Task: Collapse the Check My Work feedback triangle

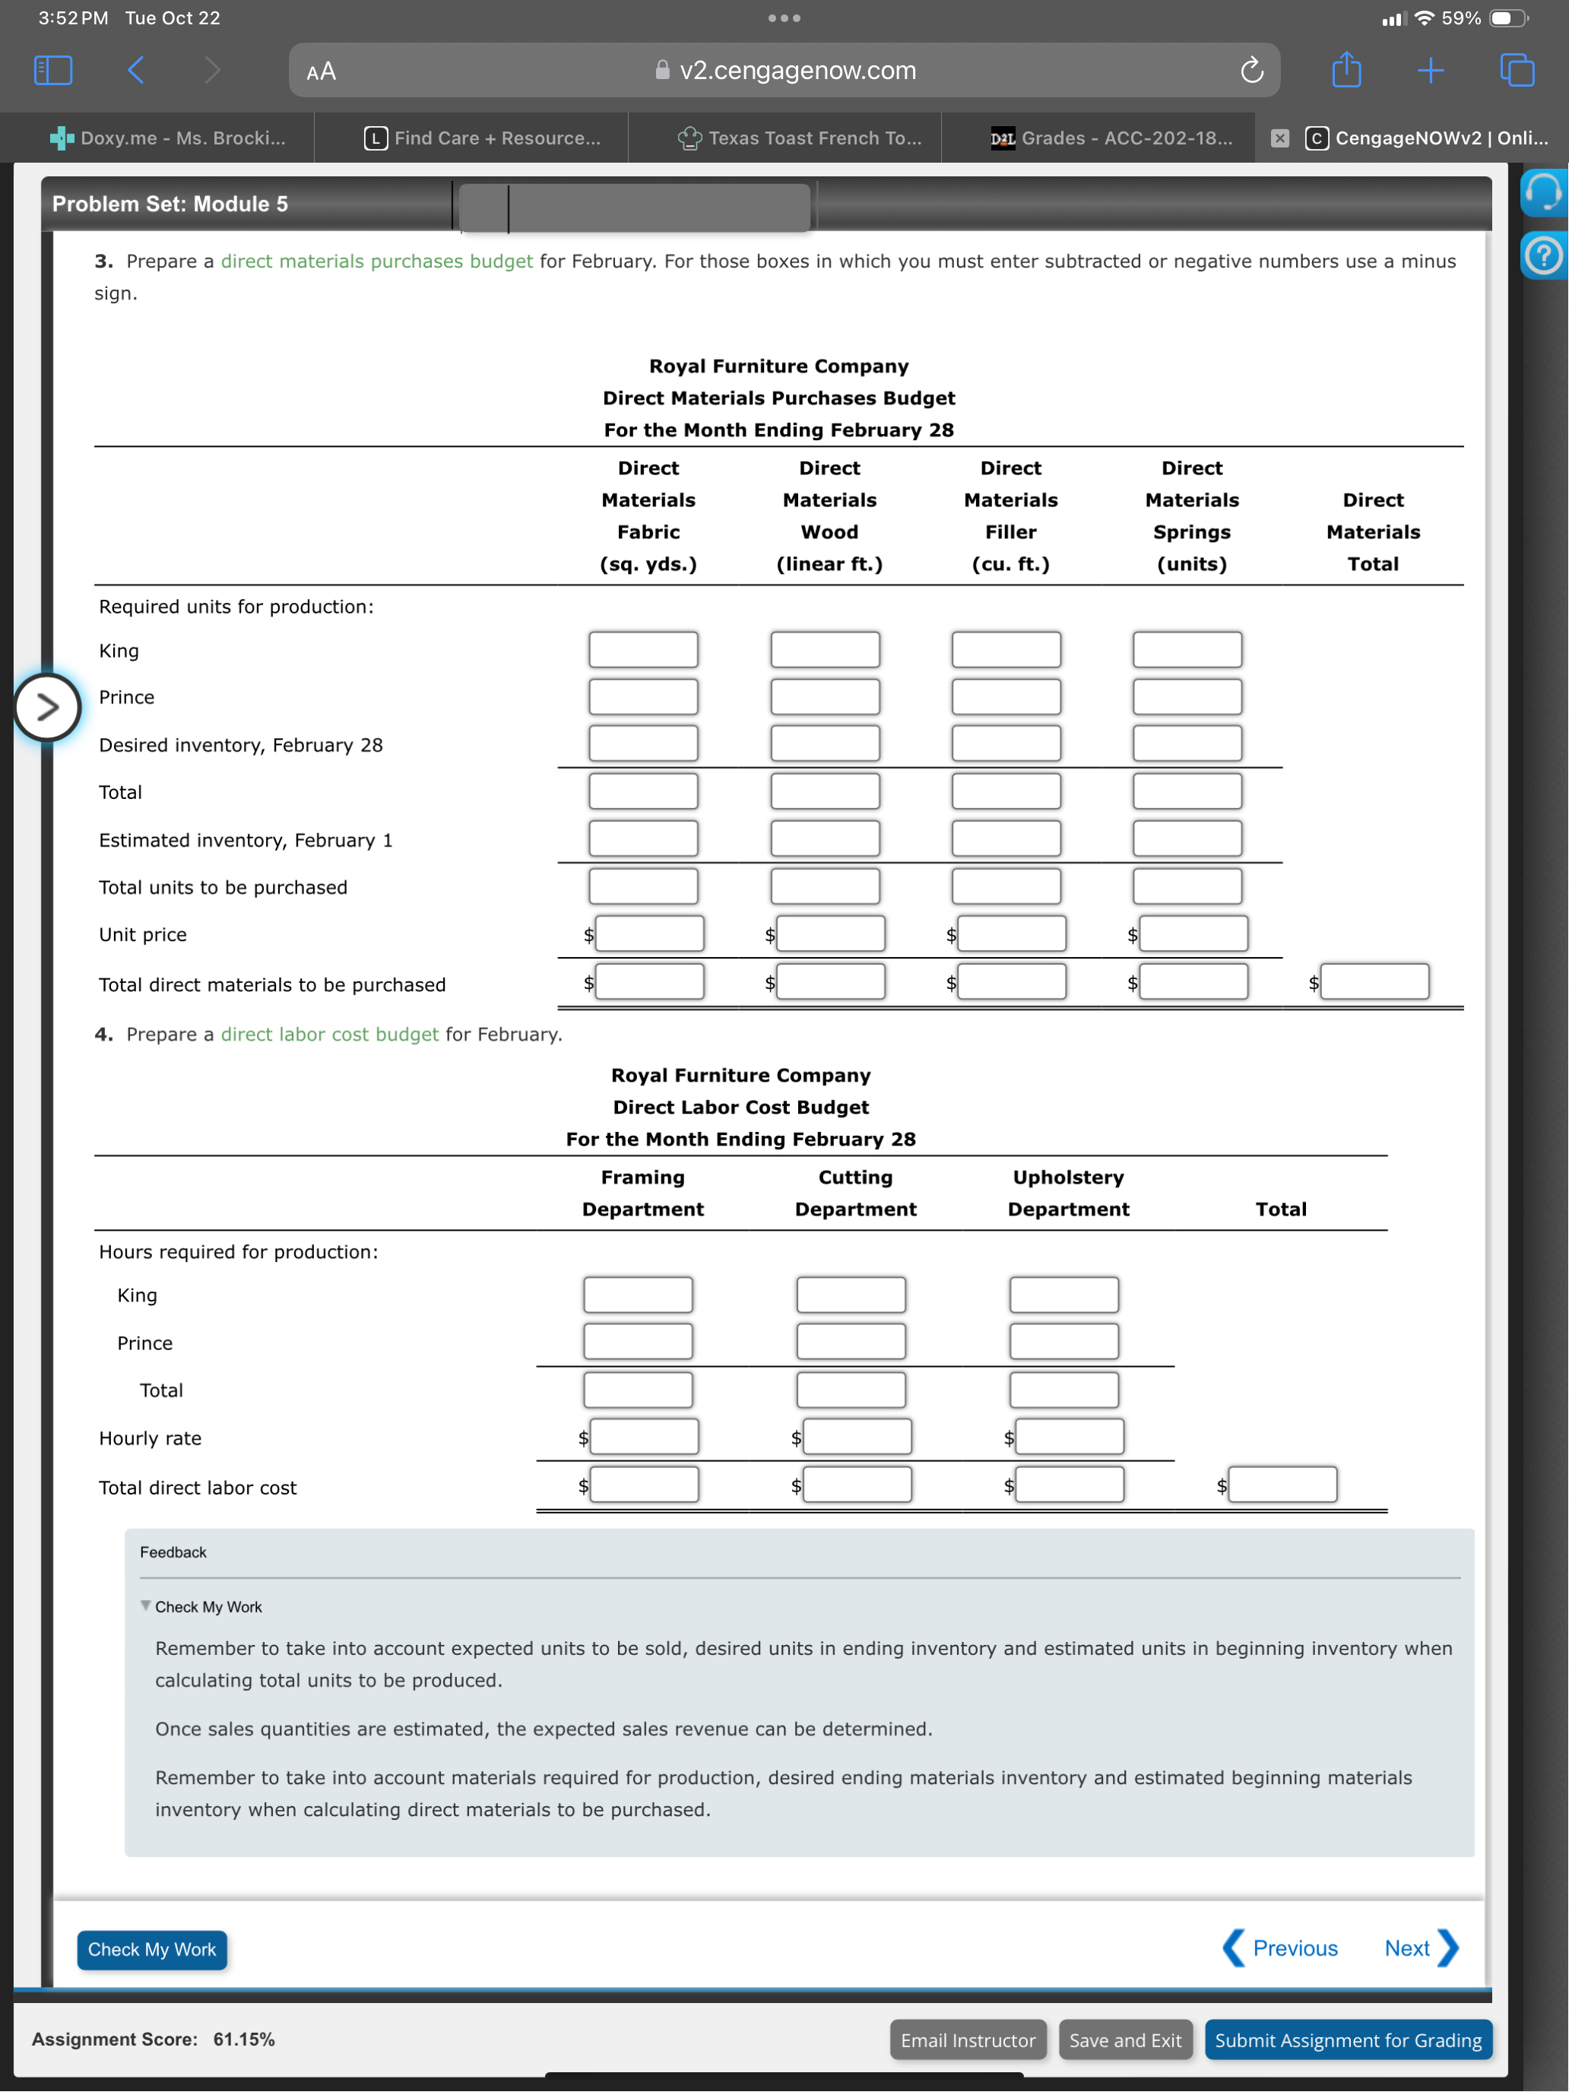Action: point(146,1606)
